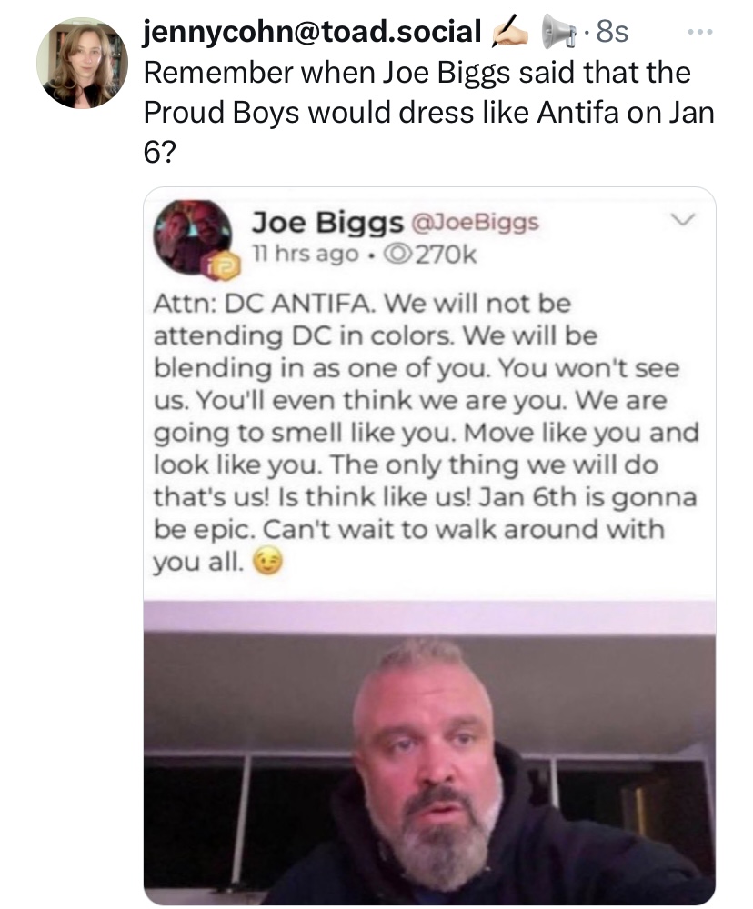Click the @JoeBiggs handle
753x909 pixels.
tap(475, 222)
